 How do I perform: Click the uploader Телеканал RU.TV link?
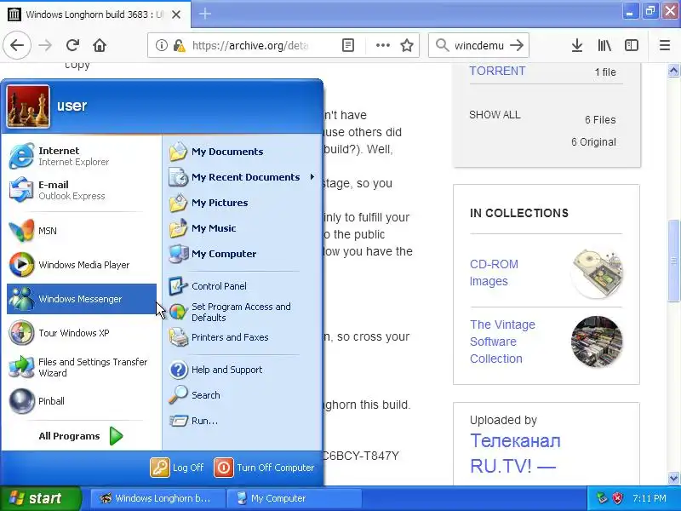pos(516,453)
